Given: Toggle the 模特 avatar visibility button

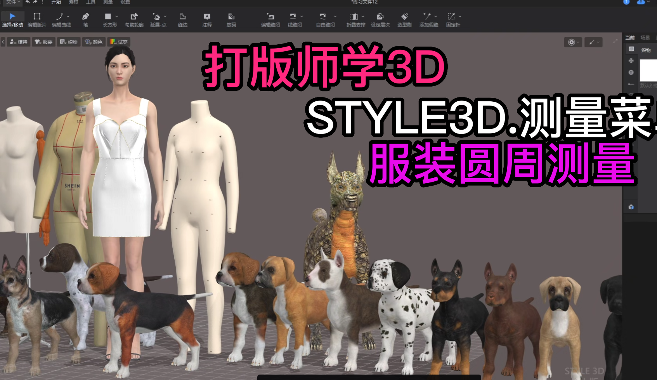Looking at the screenshot, I should click(x=19, y=42).
